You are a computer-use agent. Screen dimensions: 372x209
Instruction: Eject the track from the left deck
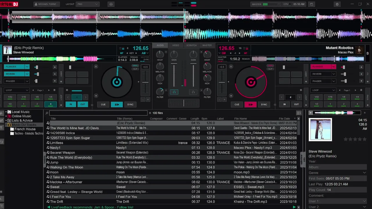coord(96,67)
